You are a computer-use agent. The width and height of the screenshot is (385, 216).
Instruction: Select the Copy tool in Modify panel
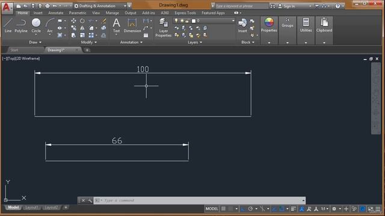(73, 28)
